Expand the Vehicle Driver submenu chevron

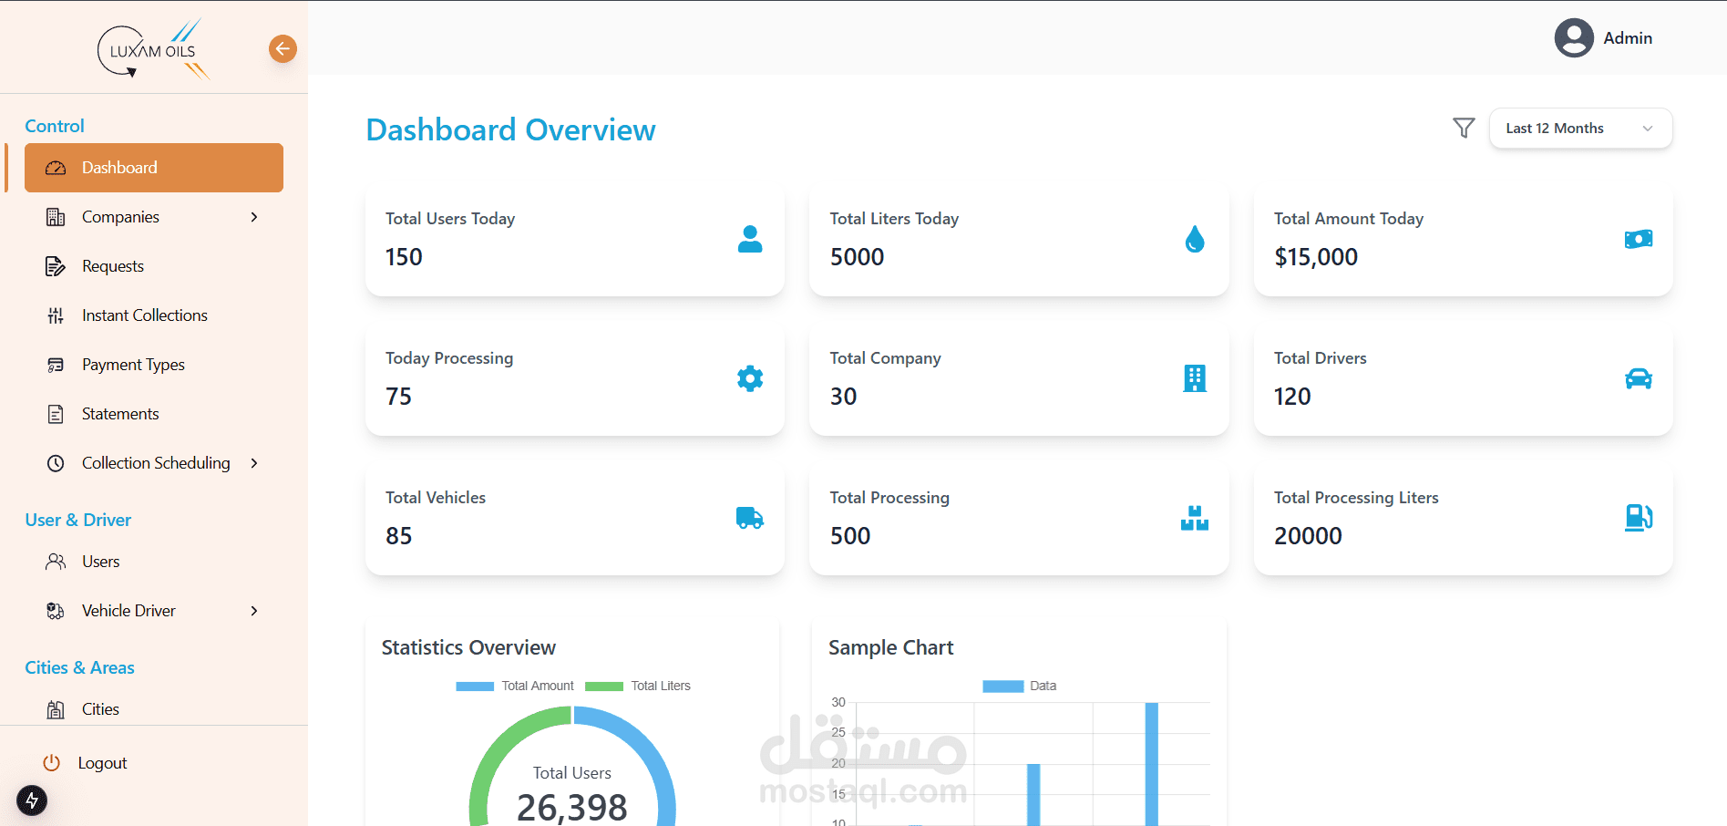[x=254, y=611]
